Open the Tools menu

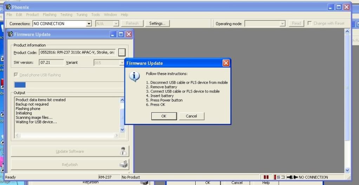click(x=96, y=15)
